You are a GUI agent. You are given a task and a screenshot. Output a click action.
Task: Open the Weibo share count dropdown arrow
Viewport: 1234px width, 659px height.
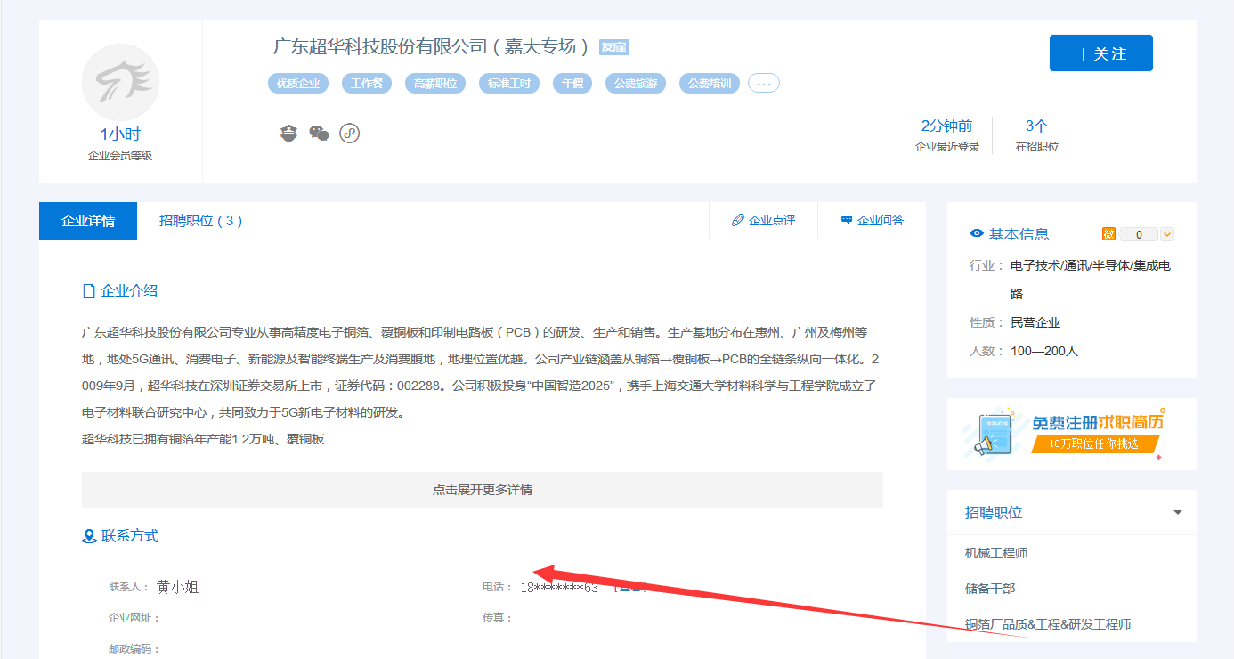pos(1167,234)
